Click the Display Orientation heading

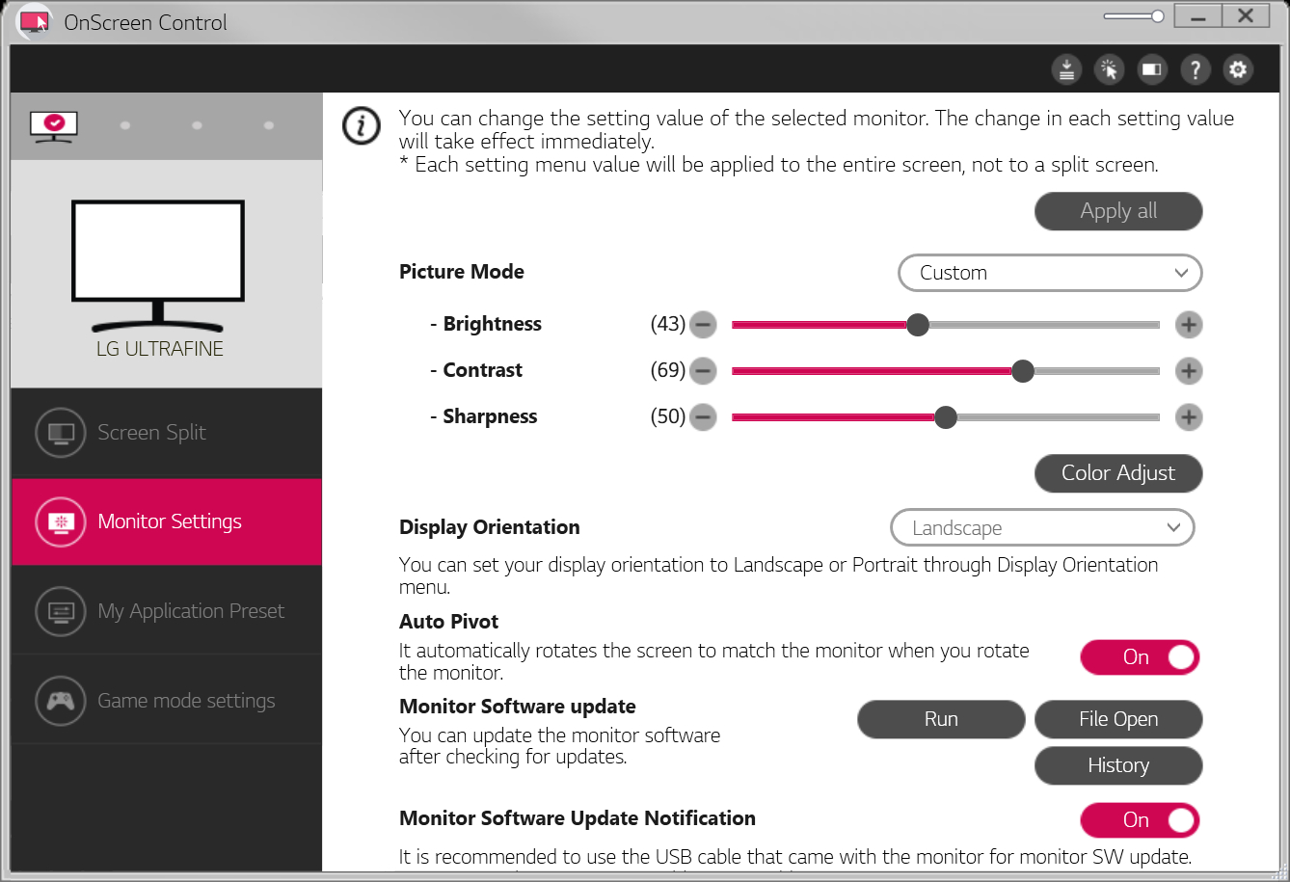coord(490,527)
